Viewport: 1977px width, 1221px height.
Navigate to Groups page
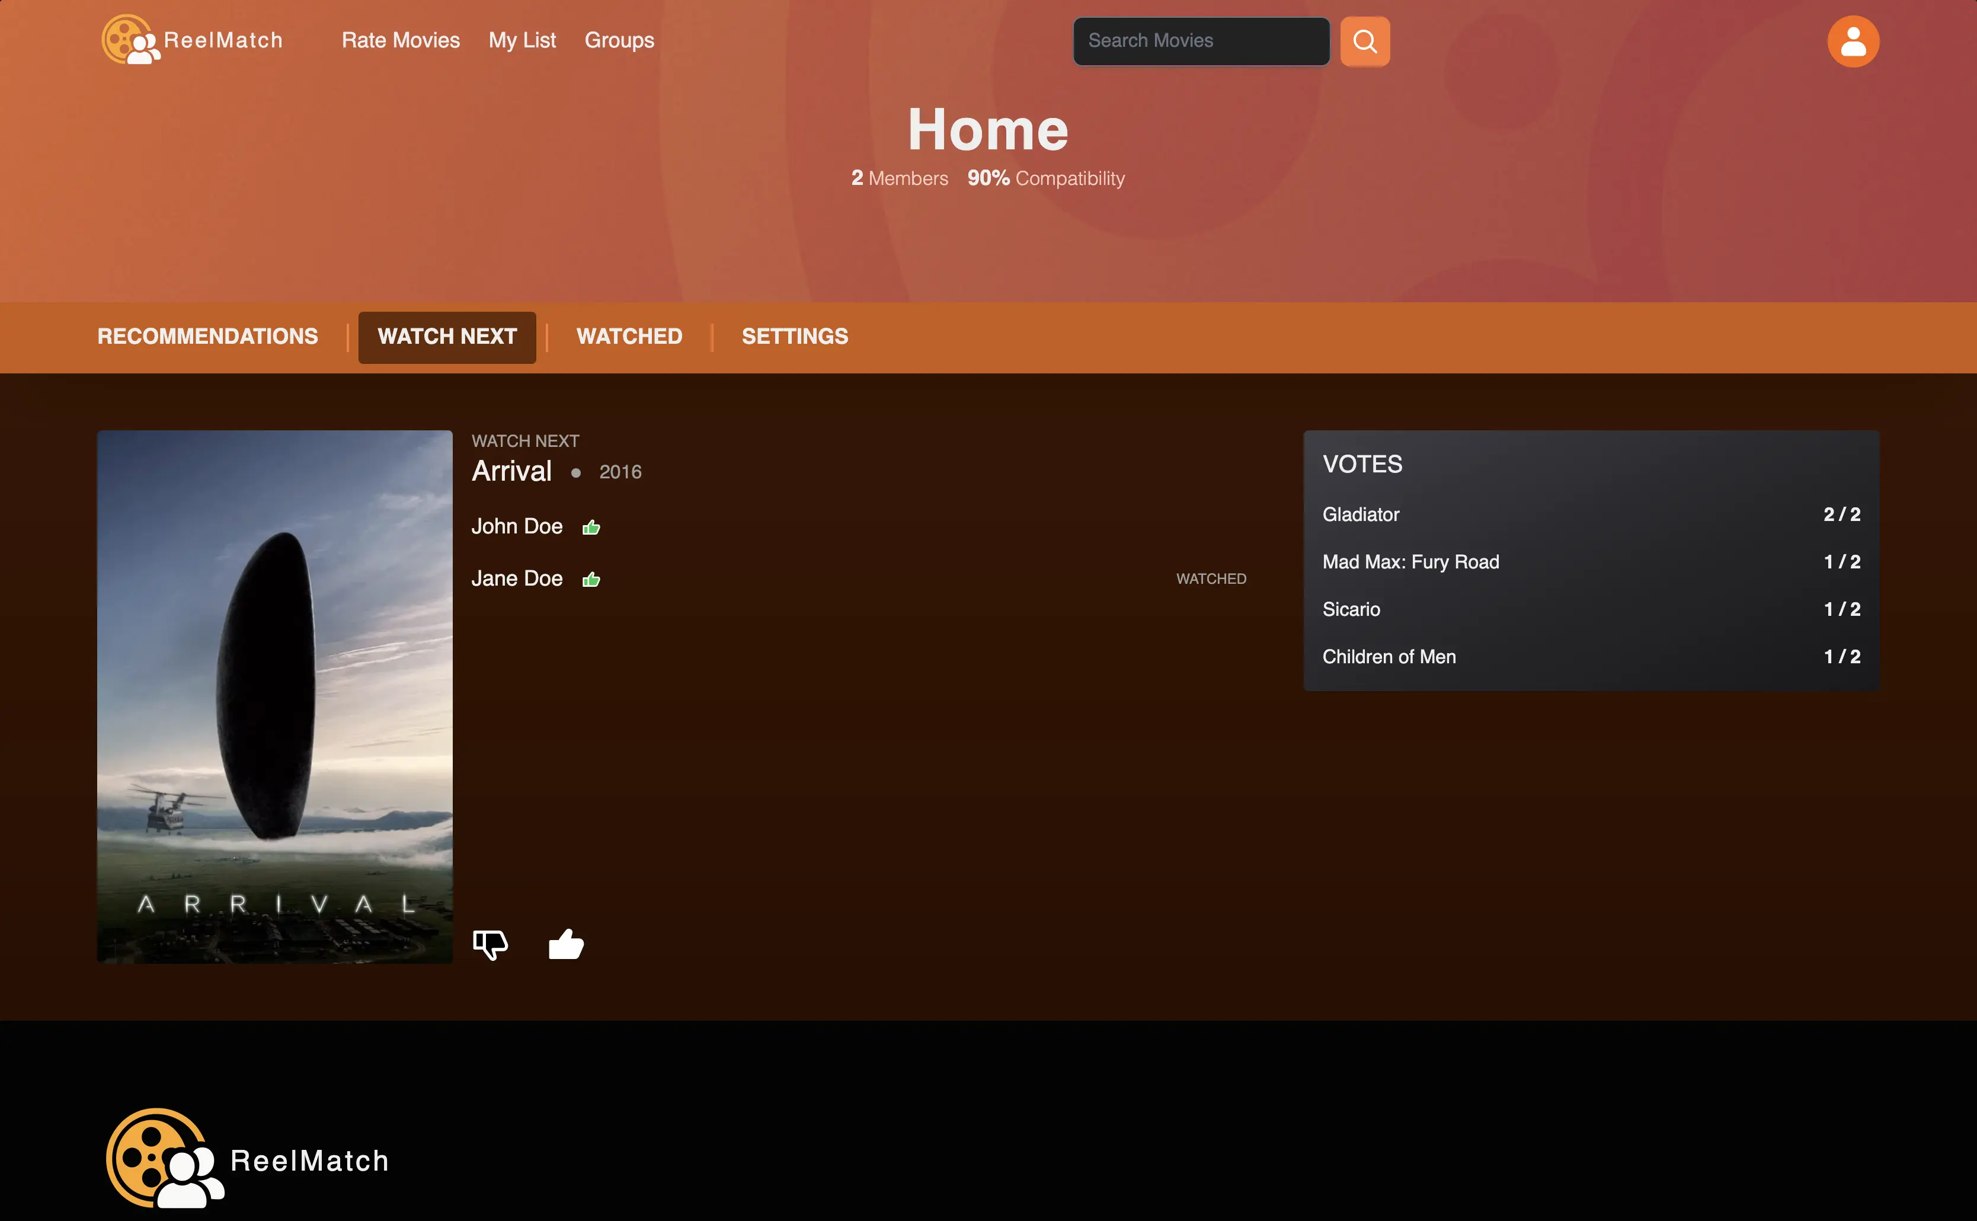point(619,40)
